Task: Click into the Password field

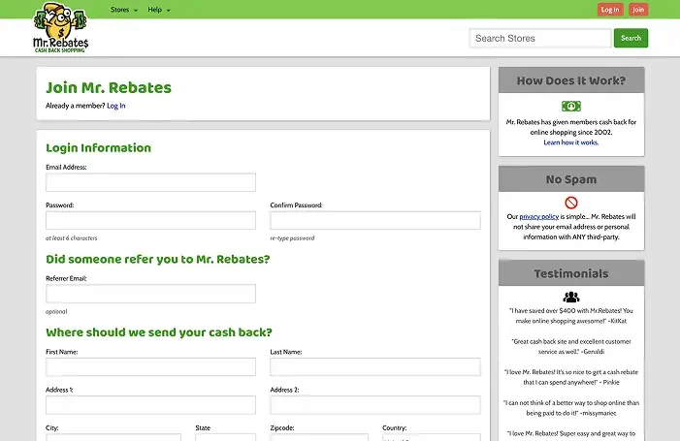Action: 150,221
